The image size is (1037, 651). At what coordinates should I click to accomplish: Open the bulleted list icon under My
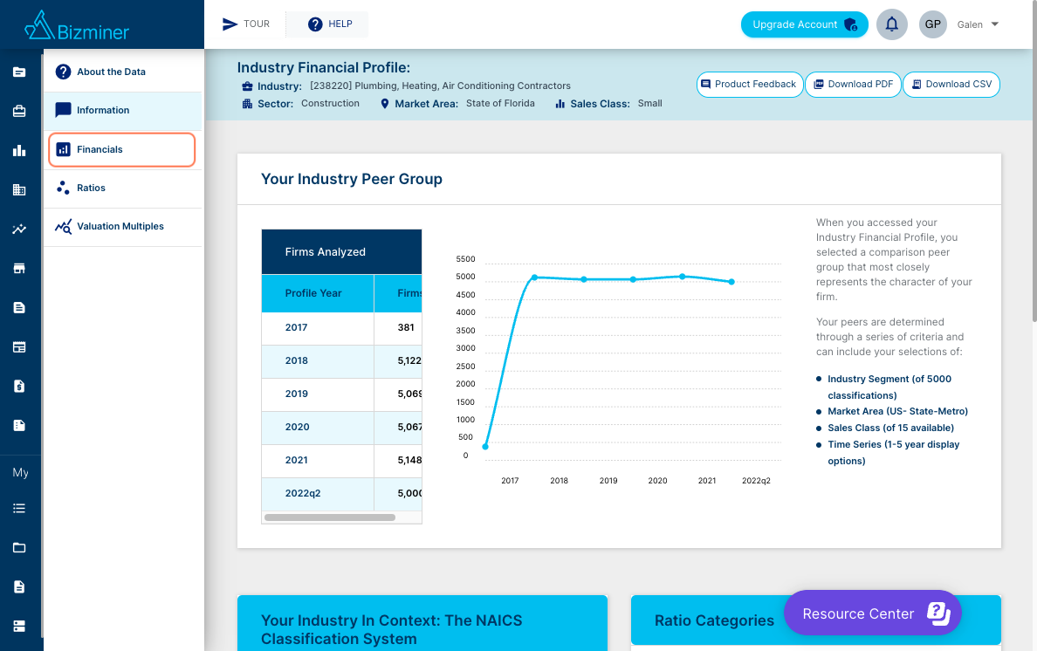pos(19,508)
